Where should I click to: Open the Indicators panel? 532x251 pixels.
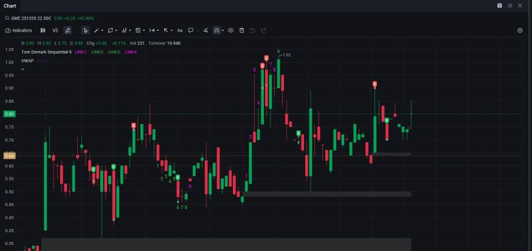tap(19, 30)
